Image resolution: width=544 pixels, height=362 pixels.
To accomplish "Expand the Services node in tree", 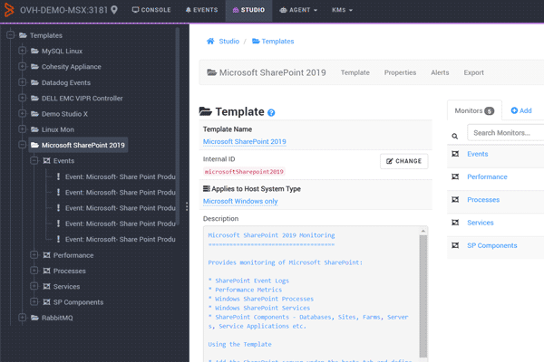I will coord(34,286).
